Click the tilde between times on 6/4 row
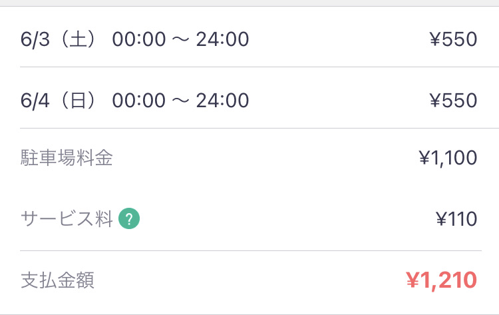 (180, 101)
